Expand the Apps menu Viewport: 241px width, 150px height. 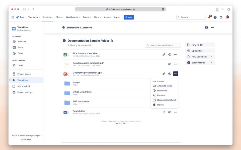117,17
